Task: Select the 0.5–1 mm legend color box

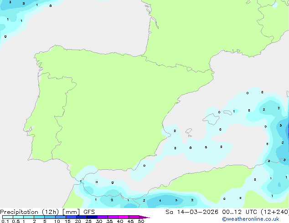Action: click(18, 217)
